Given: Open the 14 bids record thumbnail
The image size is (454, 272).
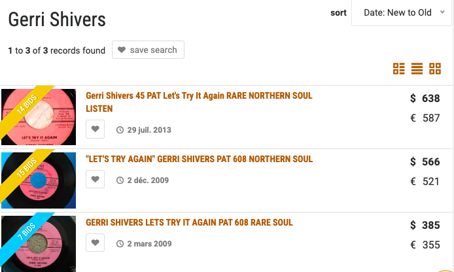Looking at the screenshot, I should tap(39, 117).
